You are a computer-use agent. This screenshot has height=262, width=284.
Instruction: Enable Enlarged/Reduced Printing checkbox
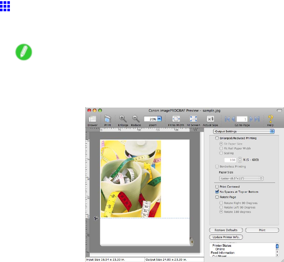coord(217,138)
